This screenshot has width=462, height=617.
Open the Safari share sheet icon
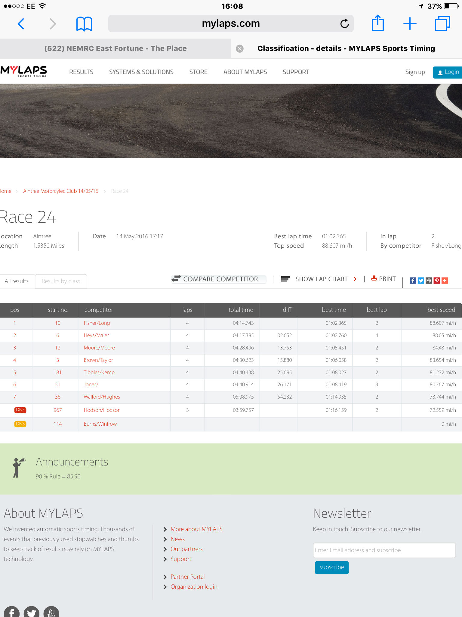378,23
